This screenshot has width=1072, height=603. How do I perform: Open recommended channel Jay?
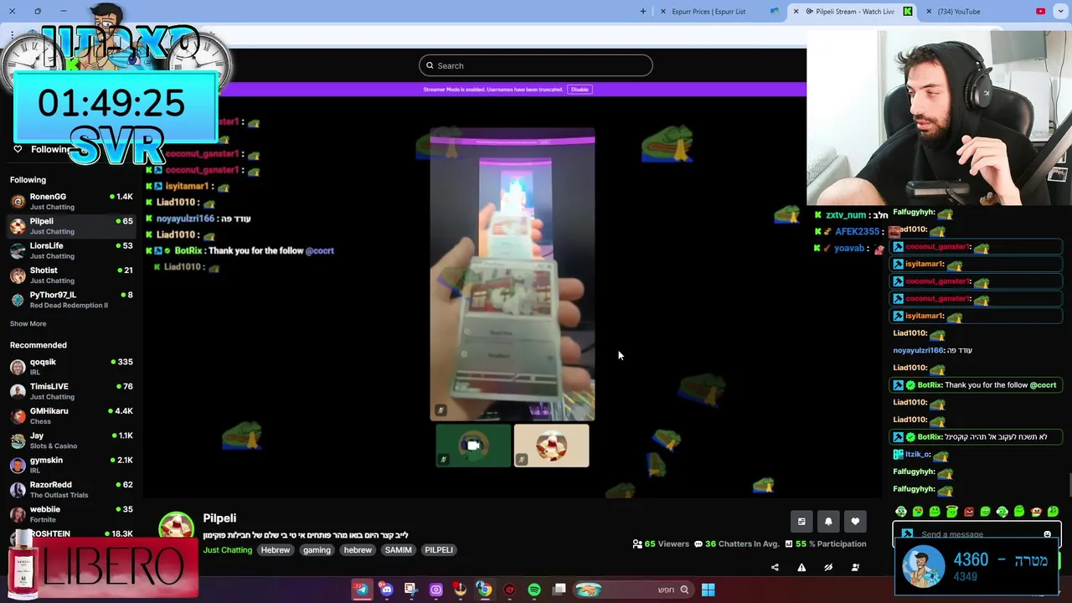click(72, 440)
